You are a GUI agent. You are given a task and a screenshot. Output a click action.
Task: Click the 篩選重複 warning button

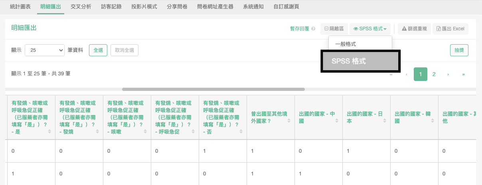coord(414,29)
